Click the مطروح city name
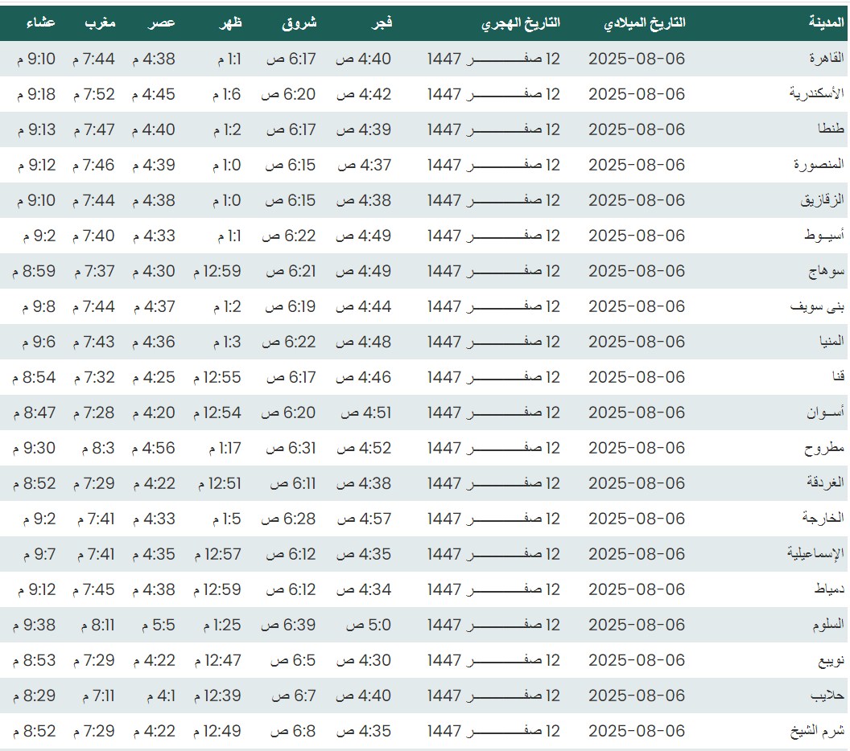This screenshot has width=850, height=751. [x=824, y=448]
